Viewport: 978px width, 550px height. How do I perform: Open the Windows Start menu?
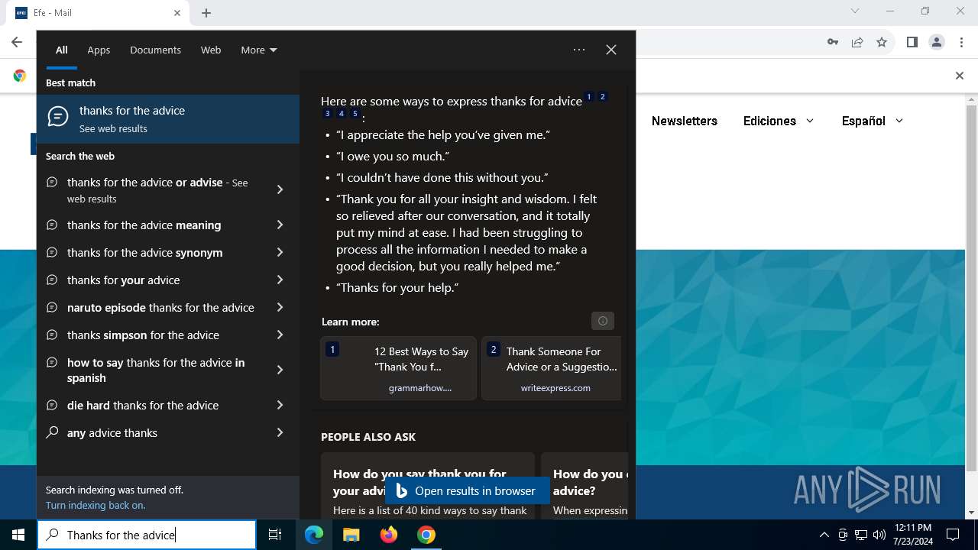(x=18, y=535)
